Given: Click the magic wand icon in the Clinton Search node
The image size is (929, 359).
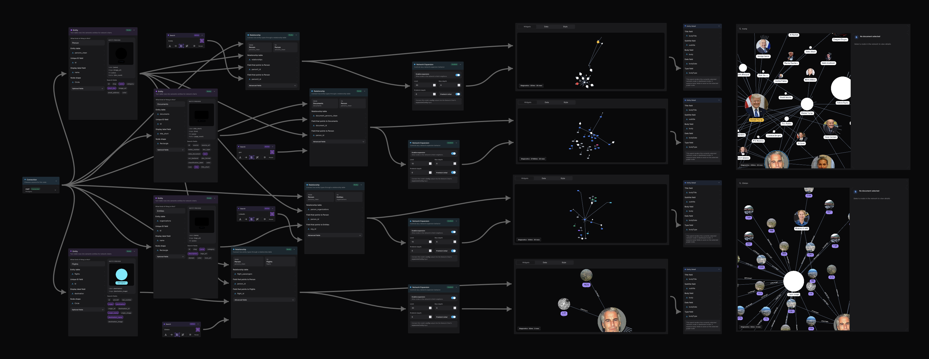Looking at the screenshot, I should (x=183, y=334).
